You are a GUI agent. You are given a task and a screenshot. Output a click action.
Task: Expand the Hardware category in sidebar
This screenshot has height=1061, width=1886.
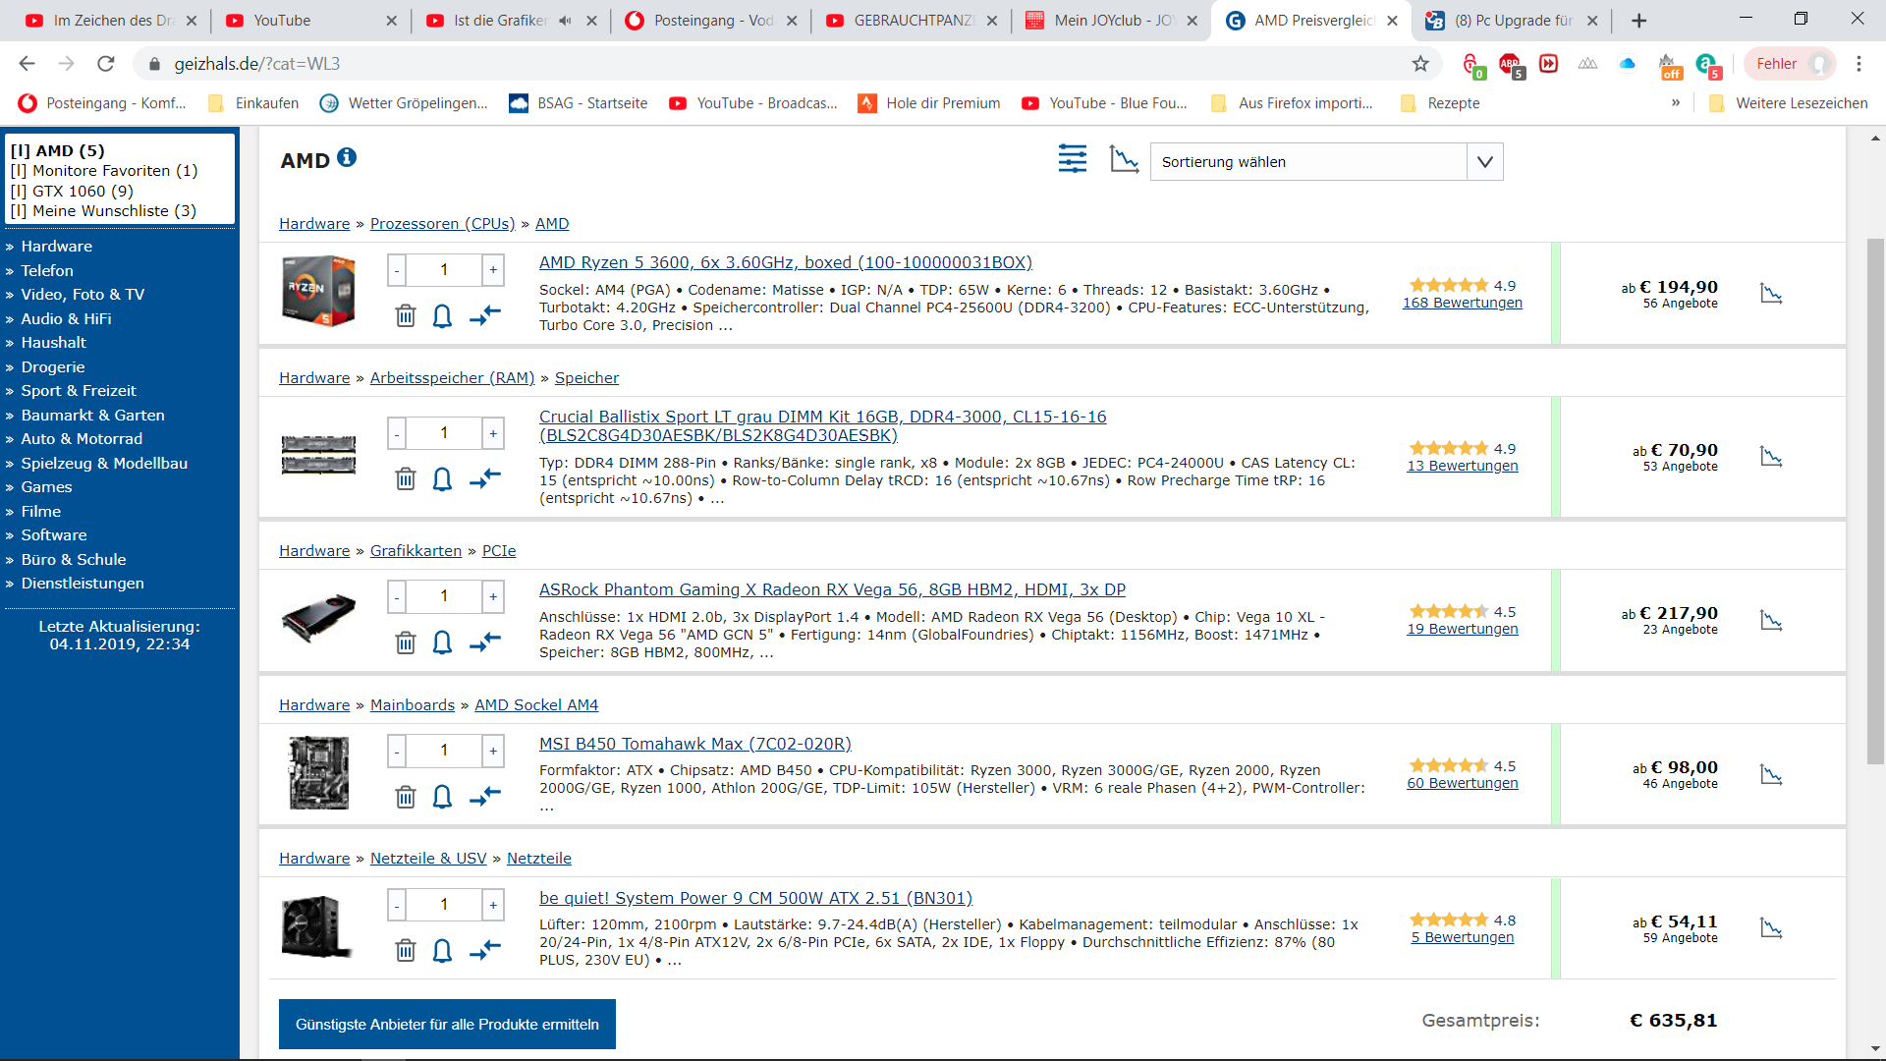pyautogui.click(x=56, y=247)
